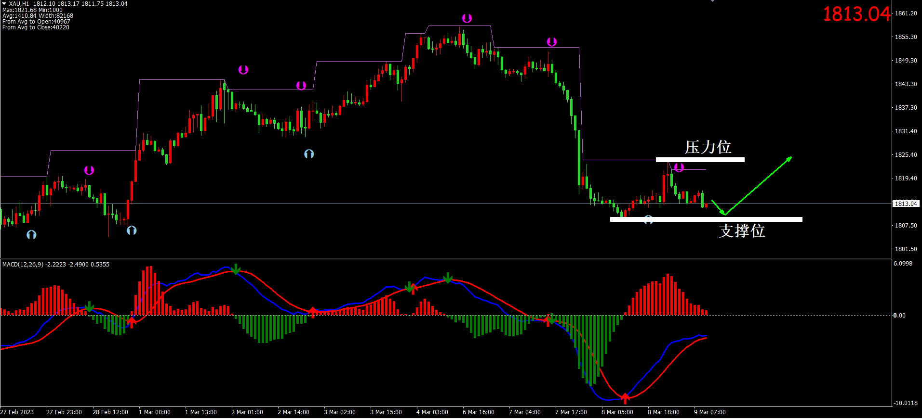Click the leftmost blue up-arrow marker on the chart
This screenshot has width=922, height=419.
31,235
